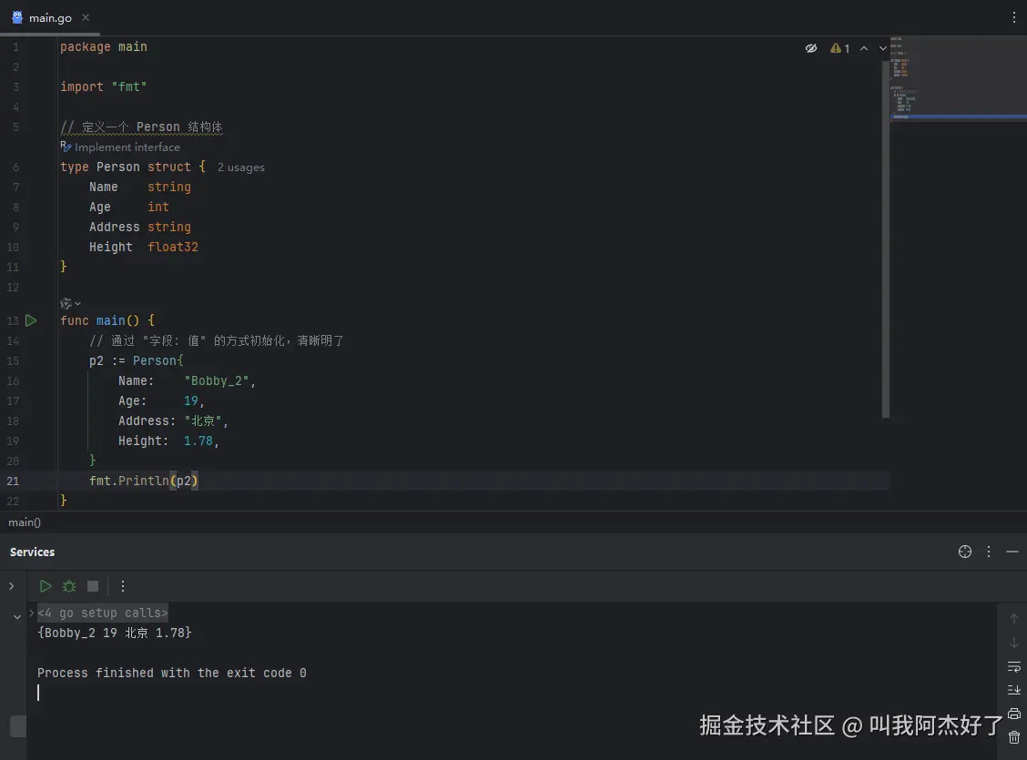Click the Person struct name on line 6
This screenshot has height=760, width=1027.
117,167
